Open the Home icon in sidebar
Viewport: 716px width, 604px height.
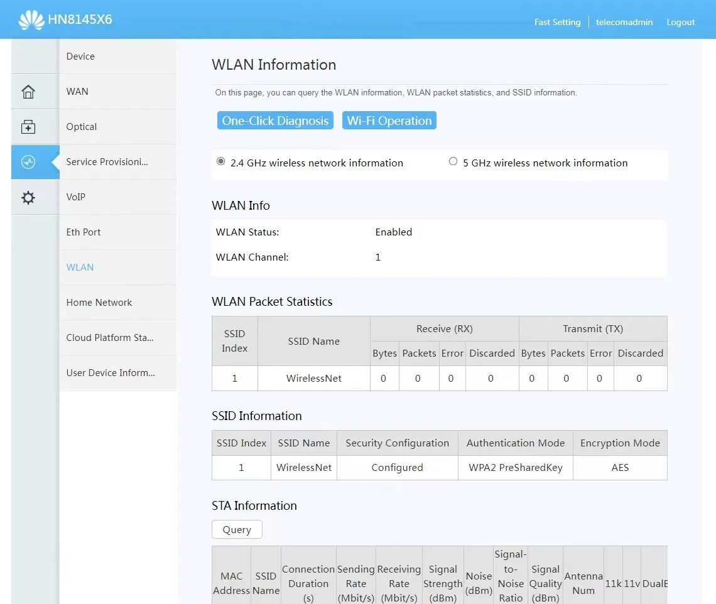pos(28,92)
